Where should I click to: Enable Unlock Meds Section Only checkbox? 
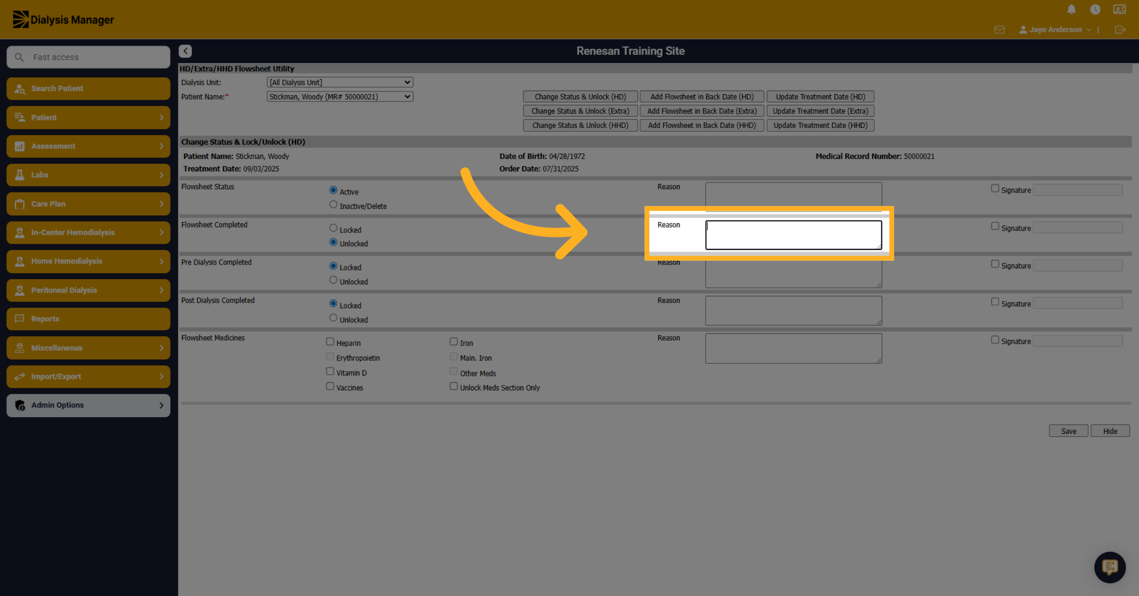point(454,386)
